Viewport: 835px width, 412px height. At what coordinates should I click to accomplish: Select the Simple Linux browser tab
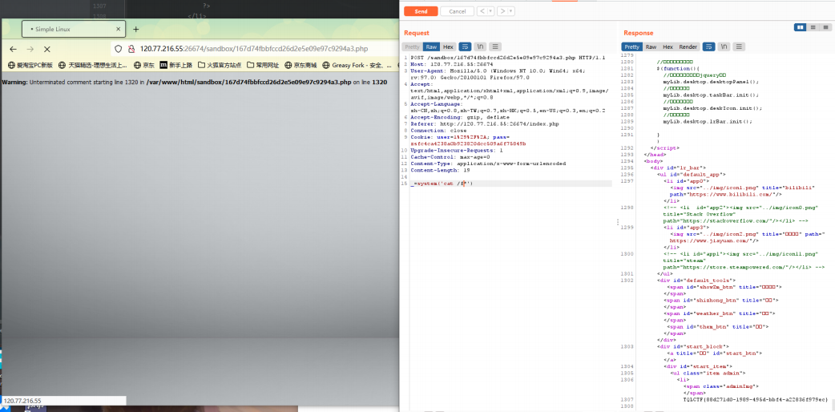[x=74, y=29]
